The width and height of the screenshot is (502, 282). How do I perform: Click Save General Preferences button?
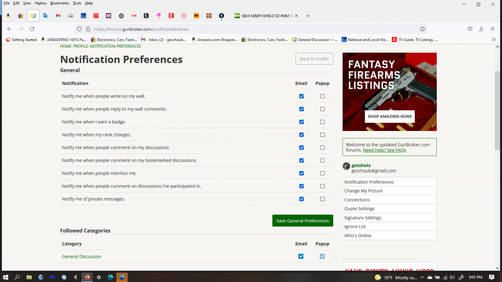[x=303, y=221]
